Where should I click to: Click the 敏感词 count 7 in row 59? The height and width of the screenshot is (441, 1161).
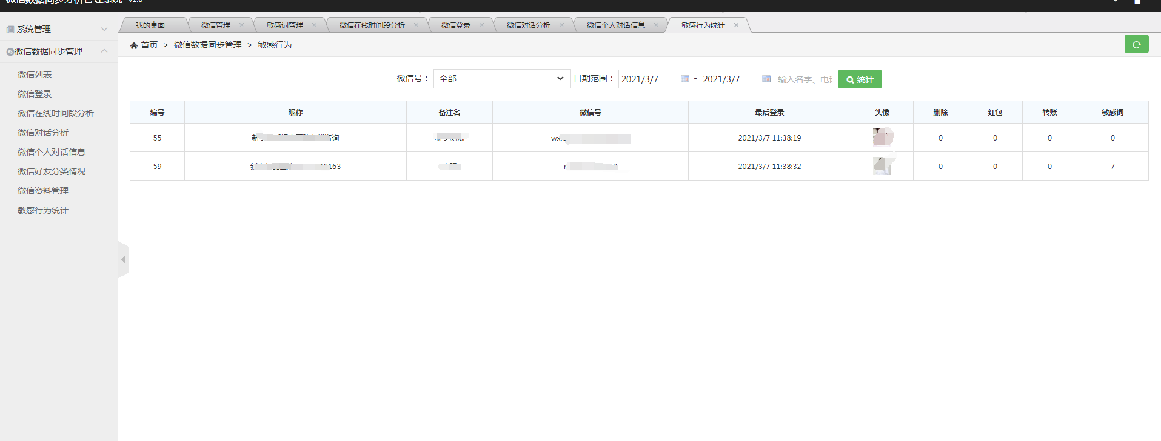[x=1113, y=166]
